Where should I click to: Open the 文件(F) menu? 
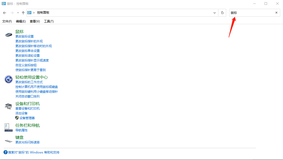tap(7, 21)
